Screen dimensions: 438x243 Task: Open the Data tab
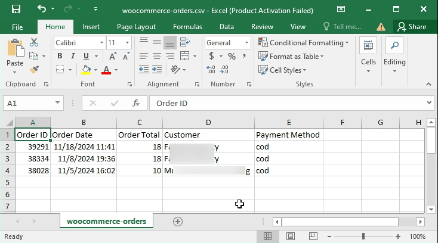pyautogui.click(x=227, y=27)
